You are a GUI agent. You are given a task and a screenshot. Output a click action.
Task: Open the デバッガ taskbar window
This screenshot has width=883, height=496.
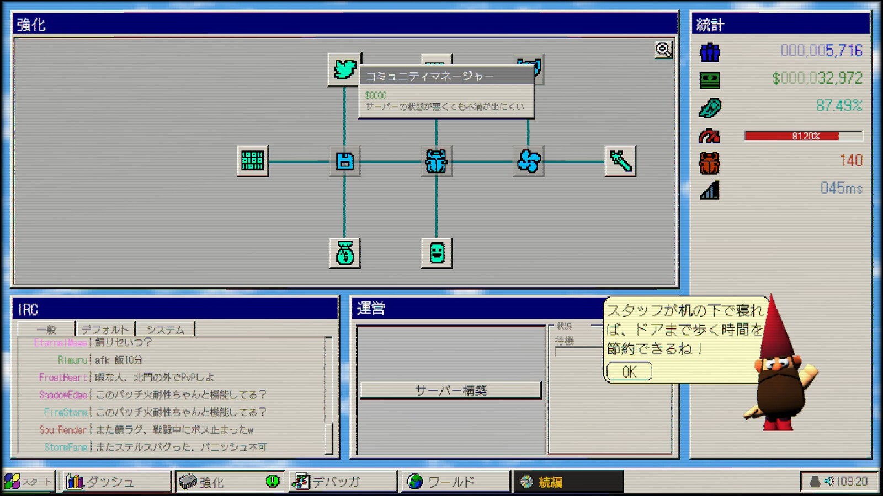(x=342, y=482)
